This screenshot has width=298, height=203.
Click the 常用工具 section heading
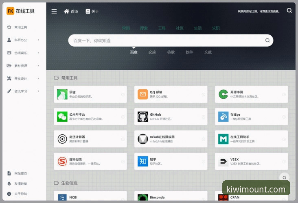point(69,78)
